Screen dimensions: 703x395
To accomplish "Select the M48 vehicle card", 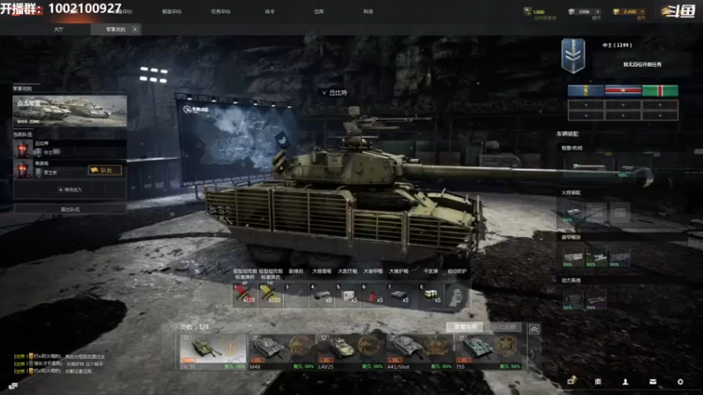I will (282, 352).
